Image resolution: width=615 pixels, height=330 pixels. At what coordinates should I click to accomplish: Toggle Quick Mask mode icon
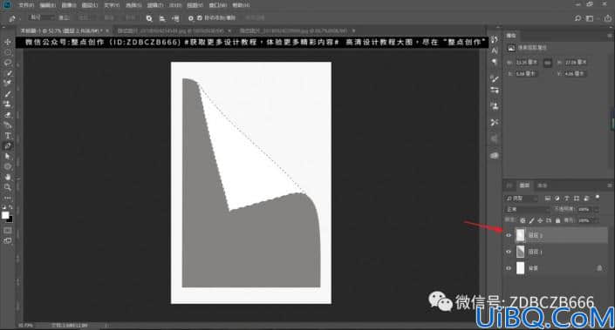tap(8, 231)
